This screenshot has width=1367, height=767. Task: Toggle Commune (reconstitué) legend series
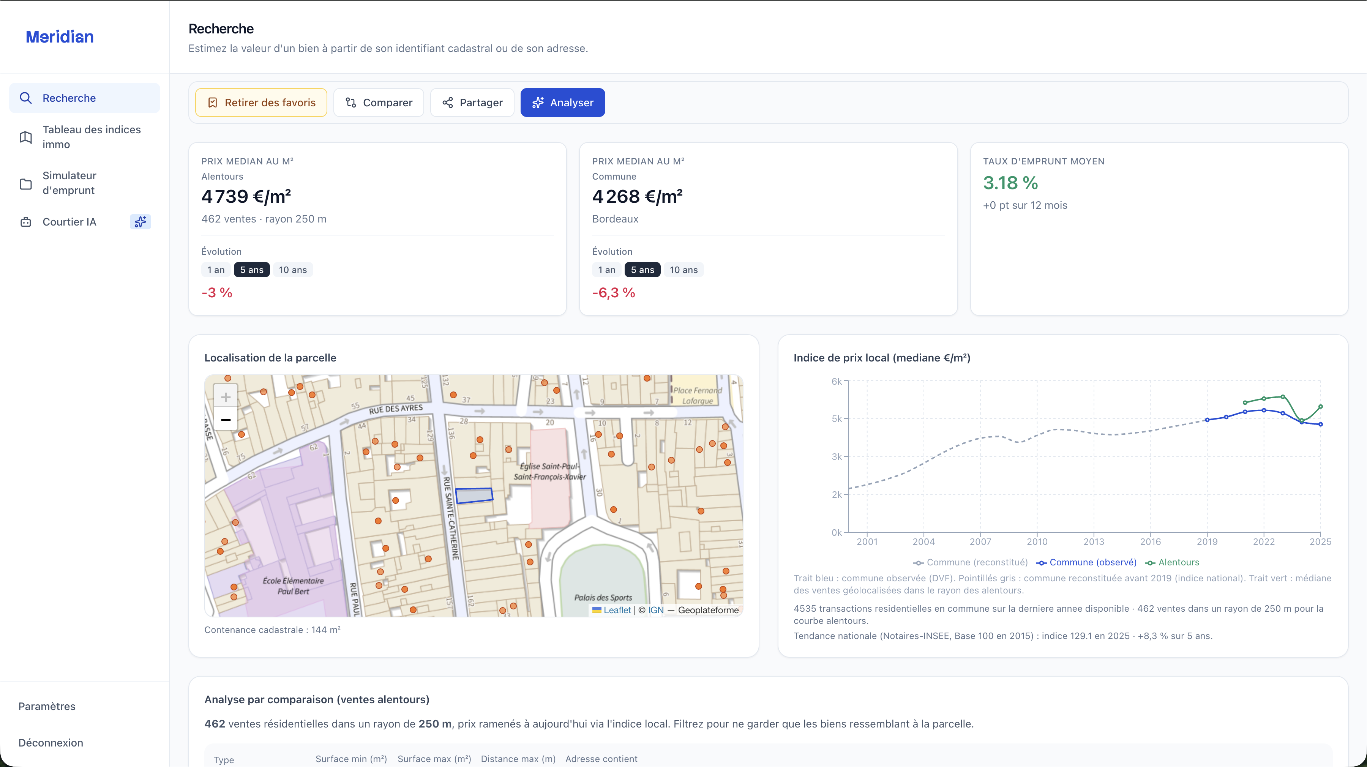(x=970, y=562)
